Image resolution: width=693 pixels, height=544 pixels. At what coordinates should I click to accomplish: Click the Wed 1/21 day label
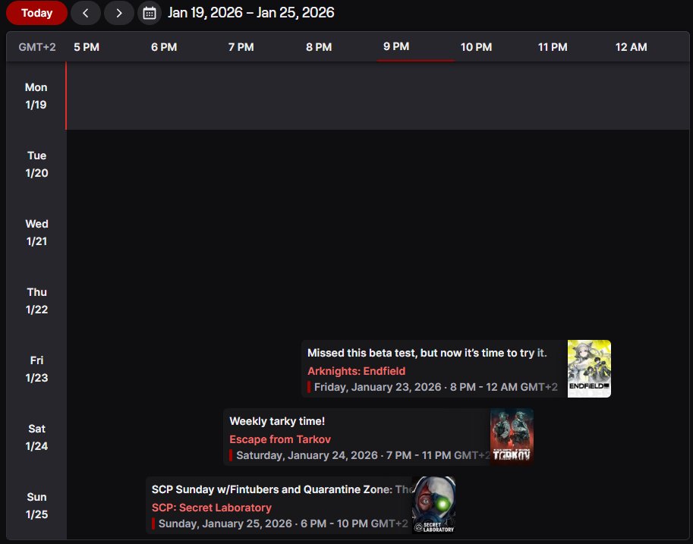click(36, 232)
